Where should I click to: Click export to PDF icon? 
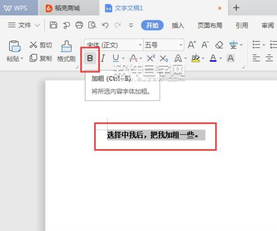pyautogui.click(x=66, y=25)
